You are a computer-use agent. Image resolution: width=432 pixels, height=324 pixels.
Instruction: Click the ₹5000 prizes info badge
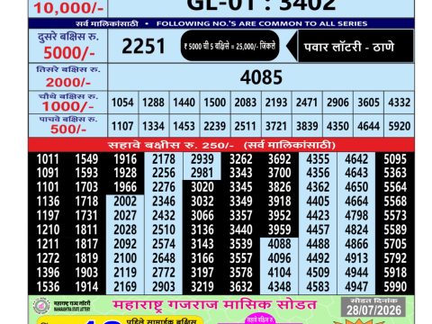pyautogui.click(x=229, y=46)
